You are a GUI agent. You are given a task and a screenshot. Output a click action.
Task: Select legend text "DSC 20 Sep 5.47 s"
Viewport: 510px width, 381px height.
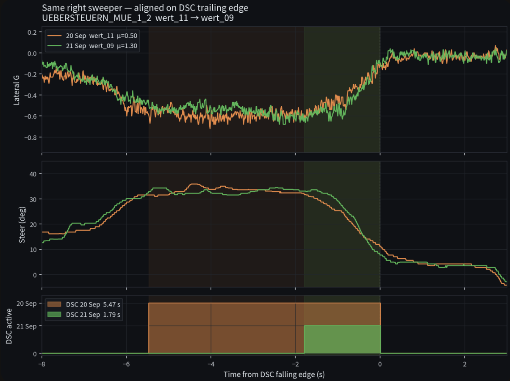93,304
